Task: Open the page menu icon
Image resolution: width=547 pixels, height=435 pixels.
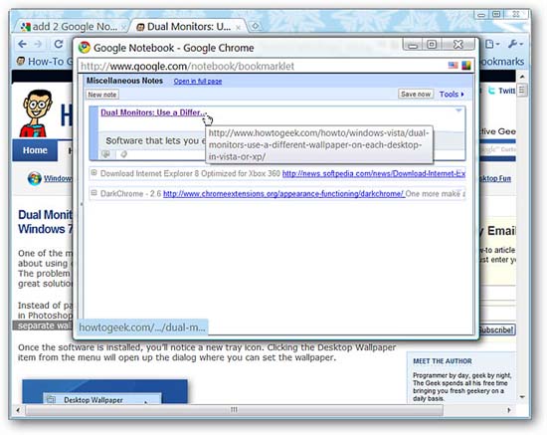Action: (492, 44)
